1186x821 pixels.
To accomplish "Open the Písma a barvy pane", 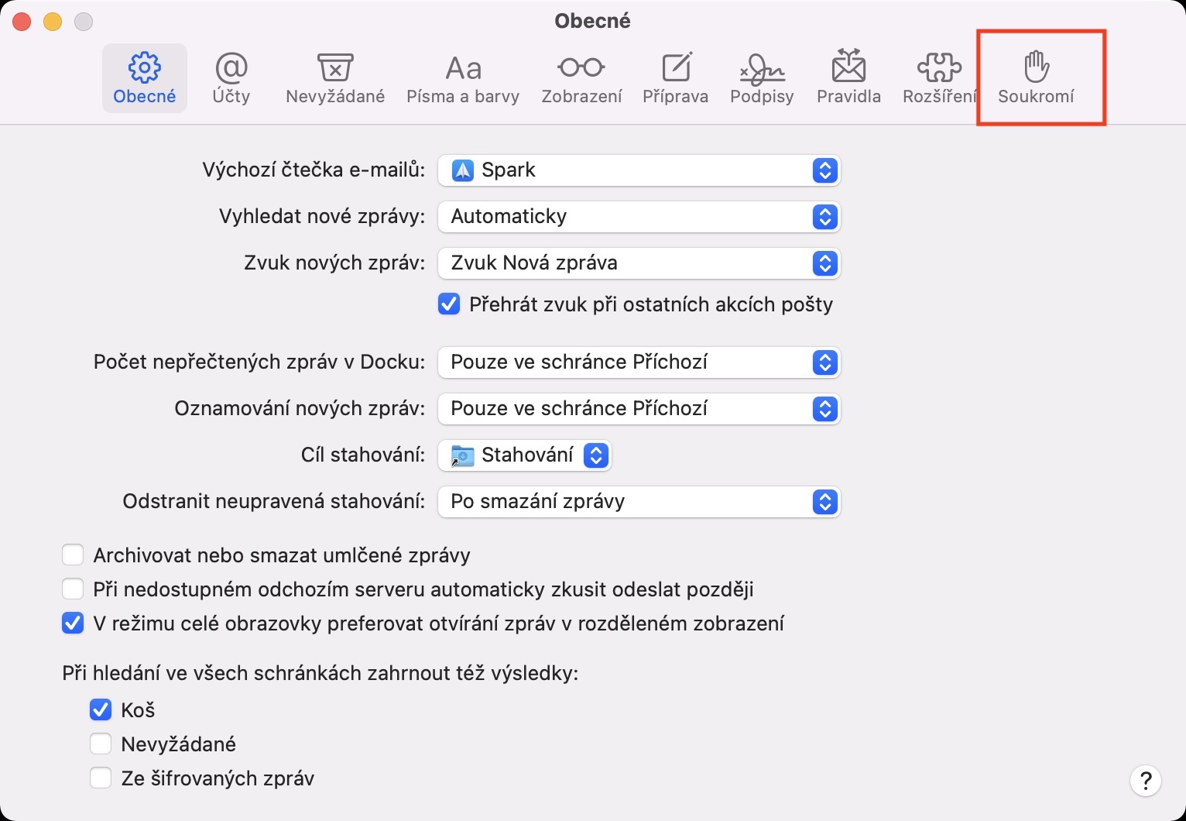I will (x=463, y=78).
